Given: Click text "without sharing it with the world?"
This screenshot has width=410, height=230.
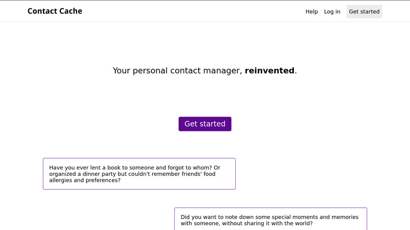Looking at the screenshot, I should [x=264, y=224].
